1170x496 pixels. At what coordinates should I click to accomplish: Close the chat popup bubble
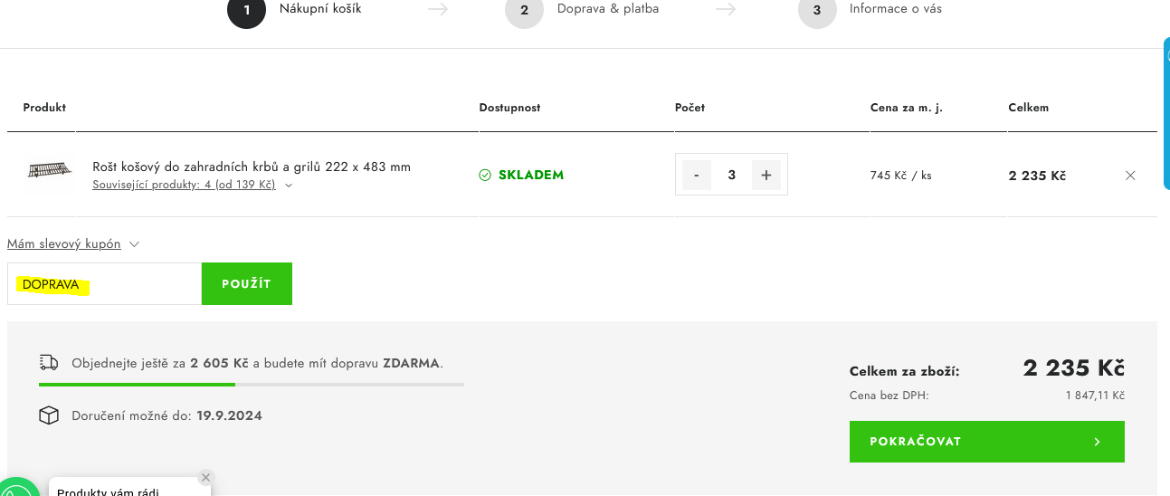pos(205,477)
